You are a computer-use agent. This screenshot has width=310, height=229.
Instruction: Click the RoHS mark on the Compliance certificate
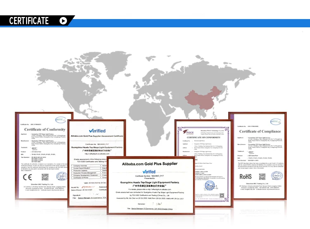click(246, 176)
